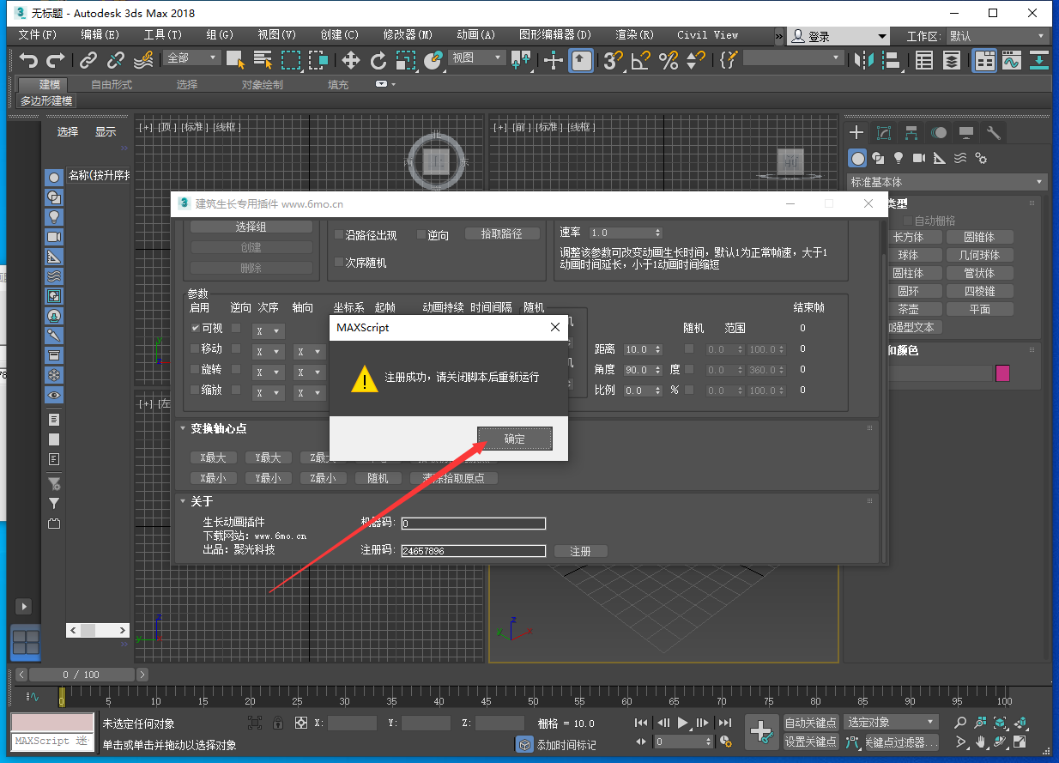Activate the Select and Link tool
The image size is (1059, 763).
tap(88, 60)
